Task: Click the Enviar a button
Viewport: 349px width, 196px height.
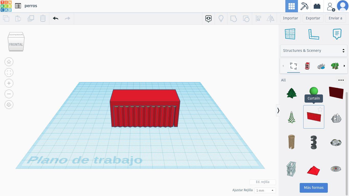Action: [335, 18]
